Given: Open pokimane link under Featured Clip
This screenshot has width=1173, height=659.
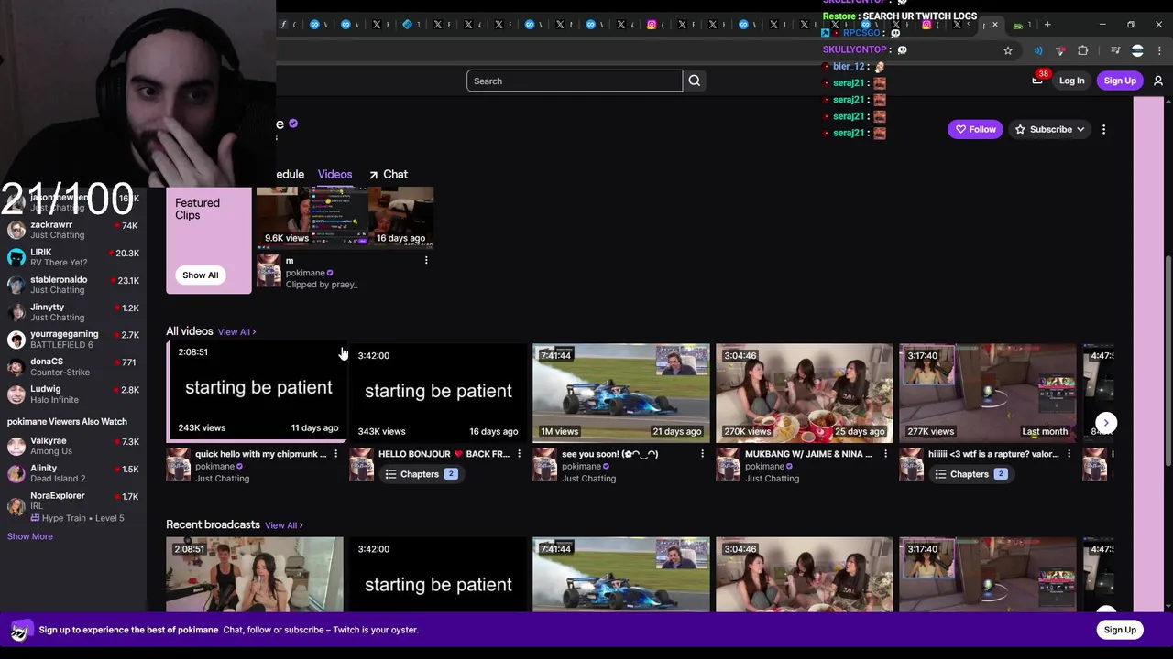Looking at the screenshot, I should click(305, 273).
